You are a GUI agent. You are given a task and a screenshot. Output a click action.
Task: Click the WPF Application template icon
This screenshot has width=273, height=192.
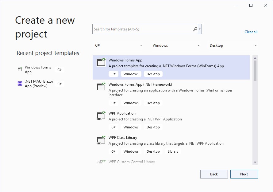pyautogui.click(x=101, y=116)
